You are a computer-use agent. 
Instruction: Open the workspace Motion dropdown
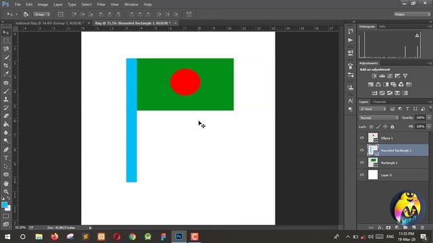coord(412,14)
